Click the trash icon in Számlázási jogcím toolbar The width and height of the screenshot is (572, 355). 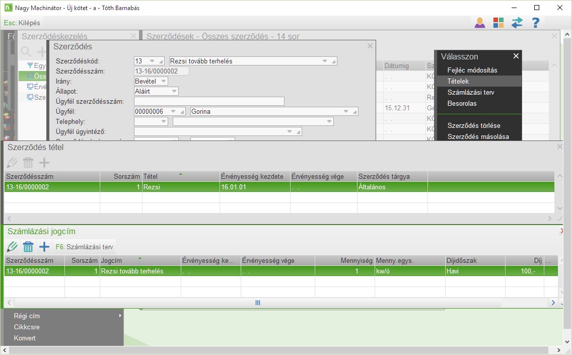click(x=28, y=247)
